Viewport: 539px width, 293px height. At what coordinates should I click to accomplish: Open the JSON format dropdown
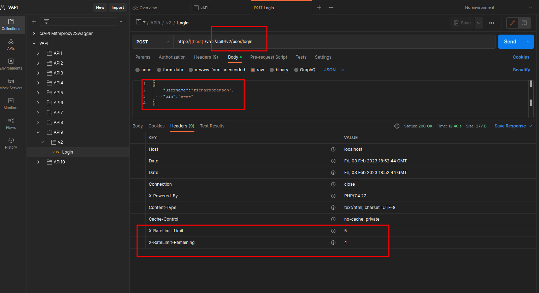coord(334,70)
